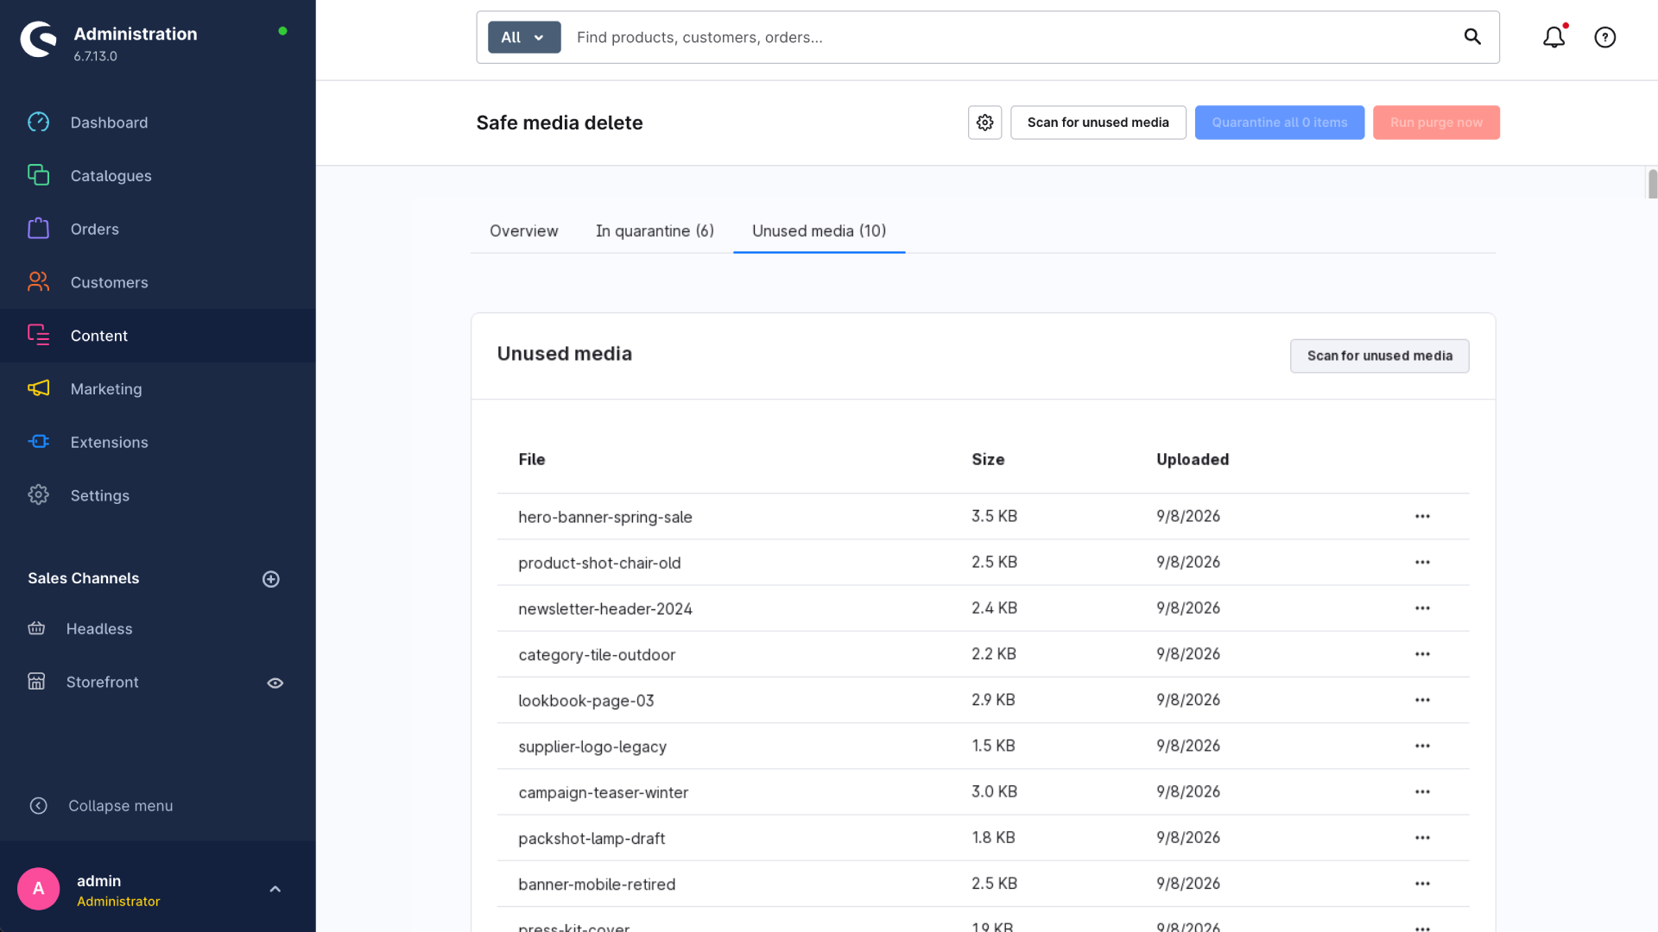Switch to In quarantine (6) tab

point(655,231)
